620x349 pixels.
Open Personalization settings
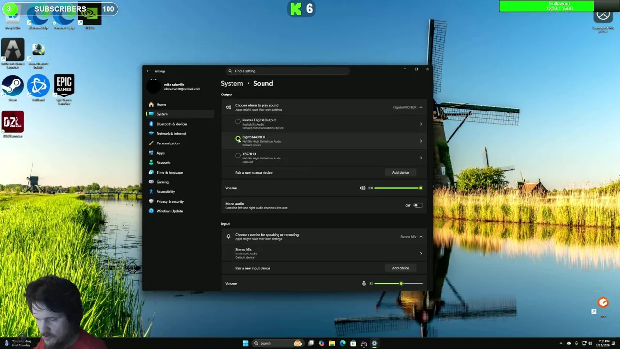[x=179, y=143]
